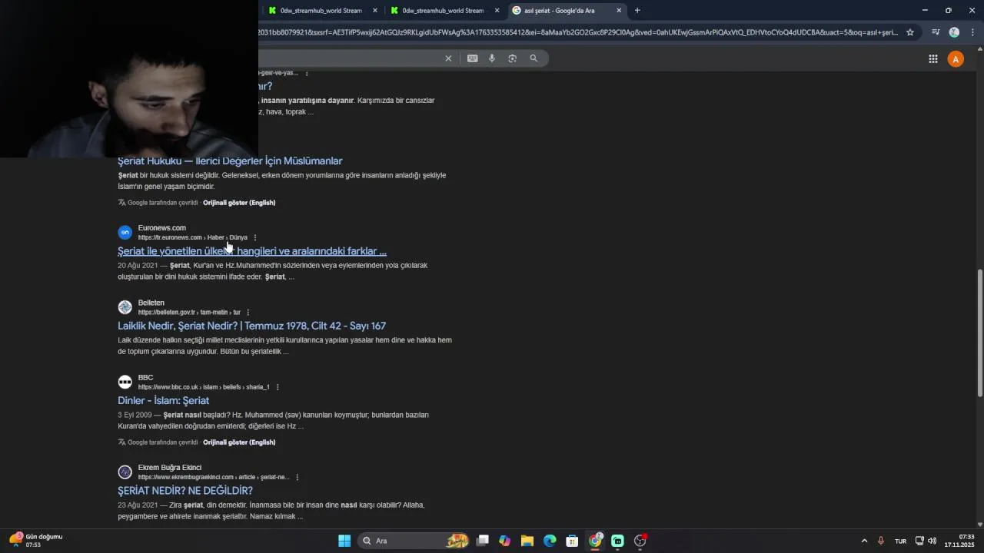Open the clock and date 07:33 panel
Screen dimensions: 984x553
point(959,541)
